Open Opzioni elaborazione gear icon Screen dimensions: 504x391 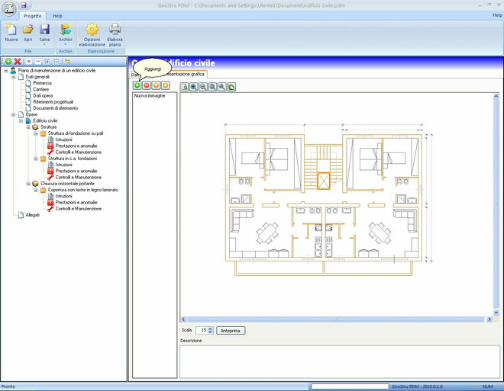tap(92, 30)
